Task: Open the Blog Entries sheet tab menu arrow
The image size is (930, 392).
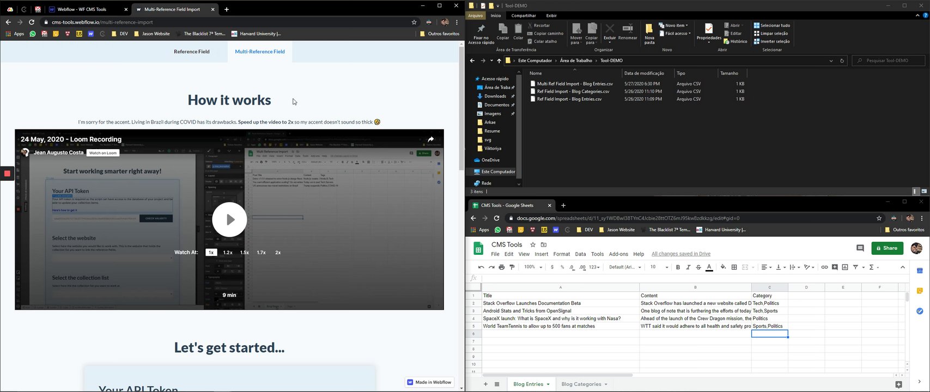Action: [x=548, y=384]
